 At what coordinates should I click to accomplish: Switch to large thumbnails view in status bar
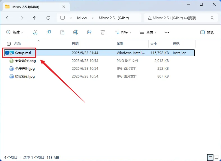click(x=216, y=157)
